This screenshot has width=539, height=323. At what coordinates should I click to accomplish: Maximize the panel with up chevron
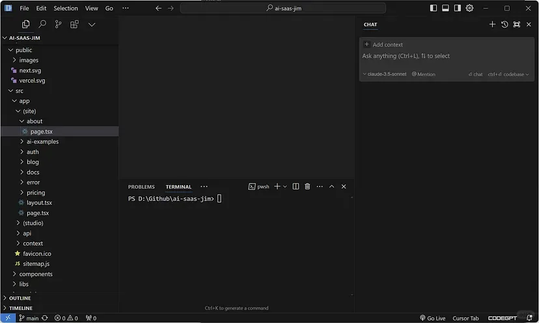(x=332, y=186)
